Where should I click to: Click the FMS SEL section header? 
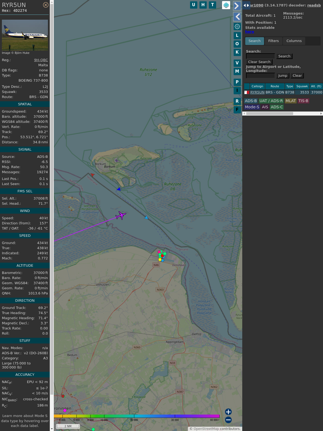(25, 191)
